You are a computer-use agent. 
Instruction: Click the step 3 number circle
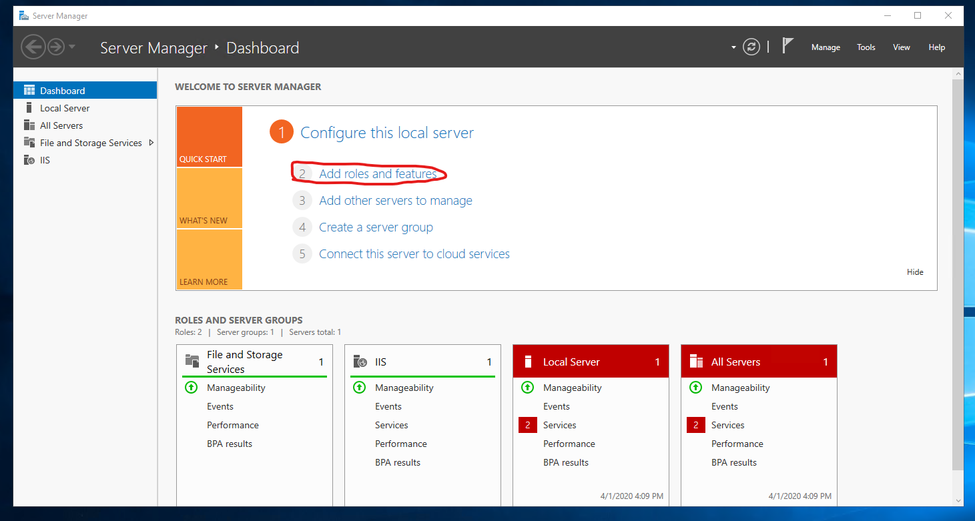pyautogui.click(x=302, y=200)
